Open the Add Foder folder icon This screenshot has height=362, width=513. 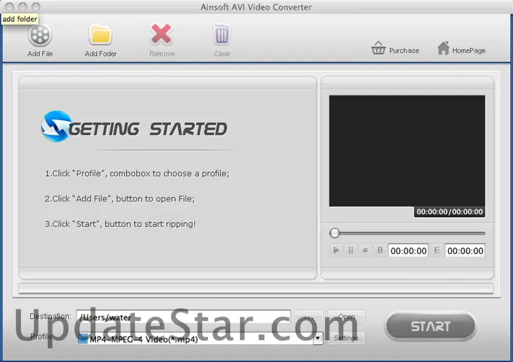point(100,34)
